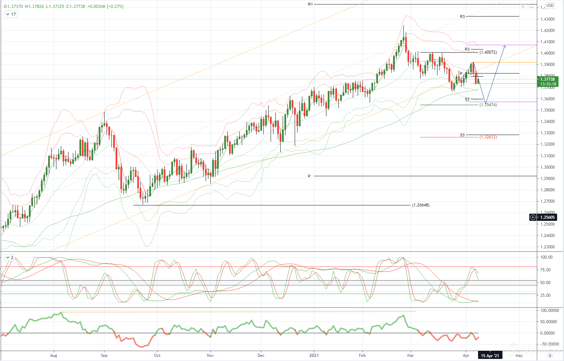Select the (1.40072) price level label
Image resolution: width=564 pixels, height=361 pixels.
[488, 52]
